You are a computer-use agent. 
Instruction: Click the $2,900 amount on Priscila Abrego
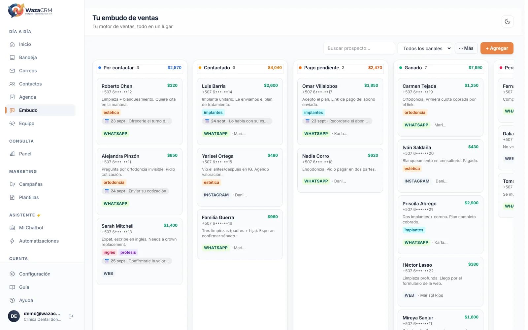pyautogui.click(x=472, y=203)
